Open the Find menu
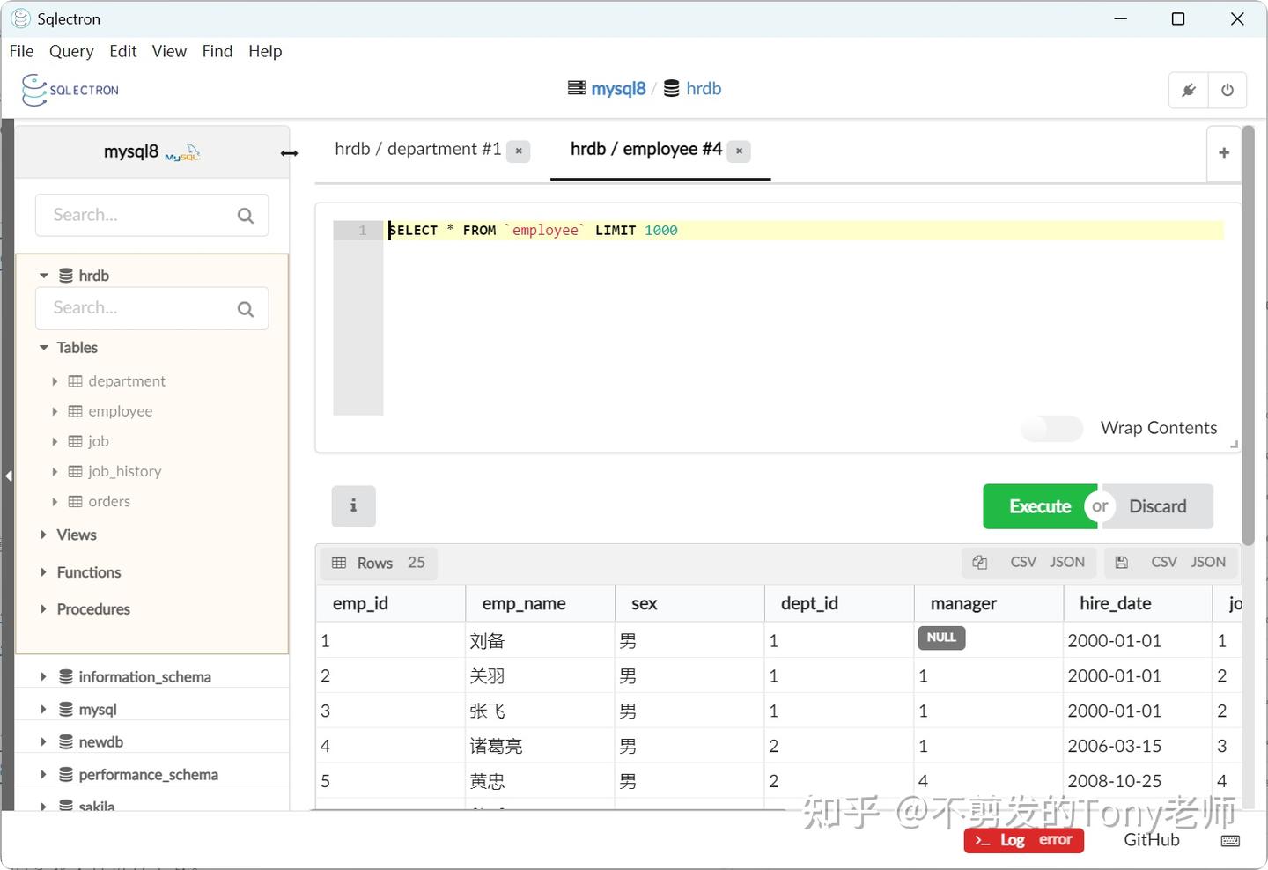The height and width of the screenshot is (870, 1268). pos(217,51)
